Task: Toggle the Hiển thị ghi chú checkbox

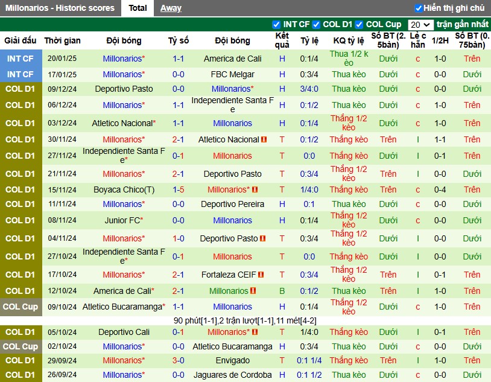Action: [419, 8]
